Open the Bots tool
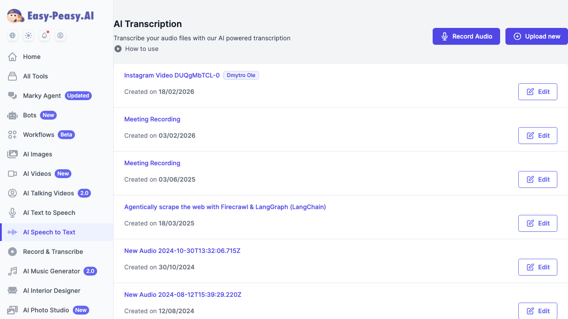 [29, 115]
